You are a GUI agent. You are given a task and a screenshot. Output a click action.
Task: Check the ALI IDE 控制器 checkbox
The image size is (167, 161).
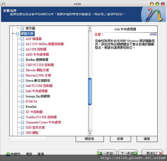(22, 49)
